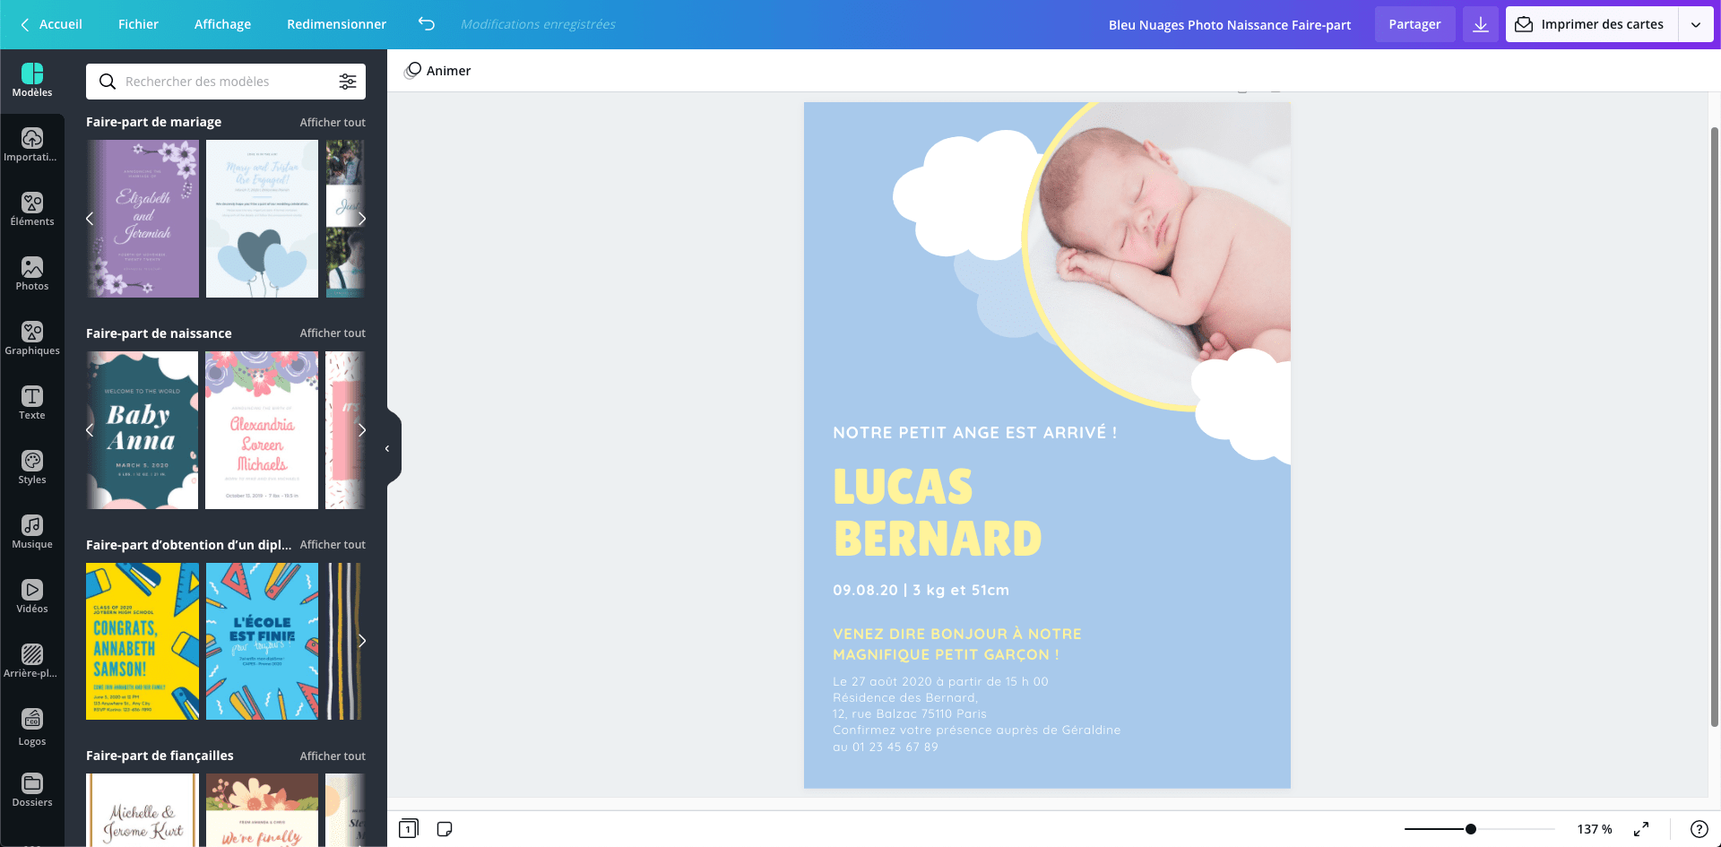Screen dimensions: 1721x847
Task: Open the Vidéos sidebar tab
Action: click(x=32, y=597)
